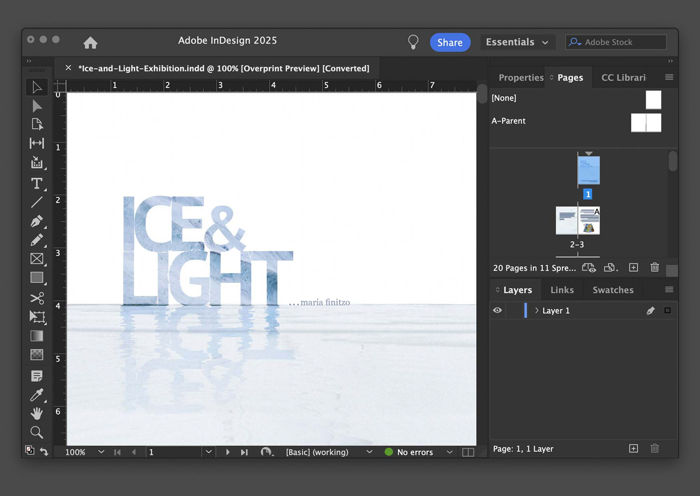700x496 pixels.
Task: Open the Properties tab
Action: [520, 77]
